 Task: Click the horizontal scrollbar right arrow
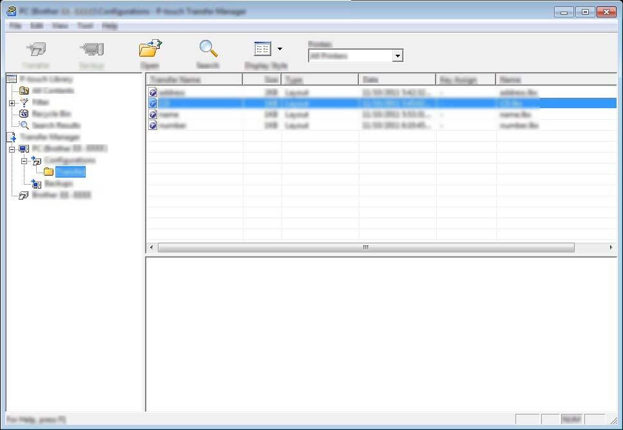[x=611, y=247]
